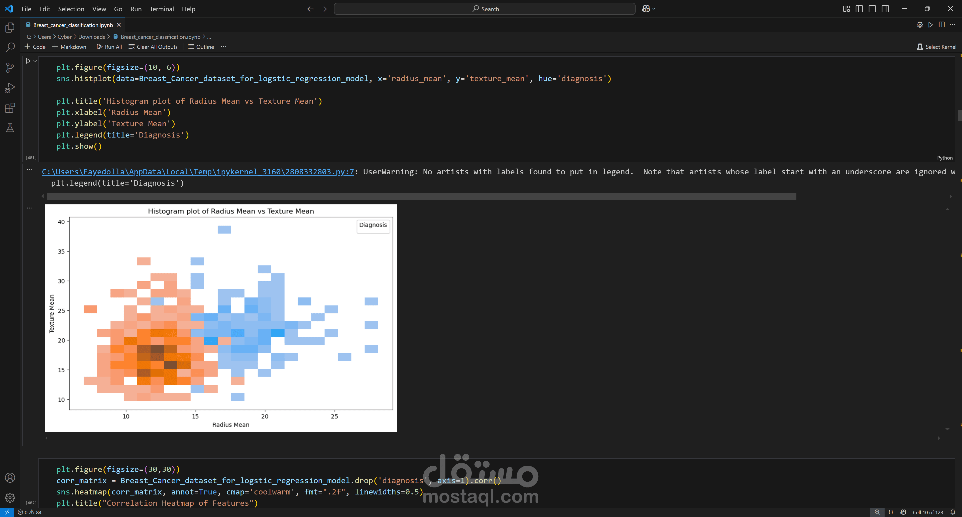Open the ipykernel warning file path link

point(198,172)
